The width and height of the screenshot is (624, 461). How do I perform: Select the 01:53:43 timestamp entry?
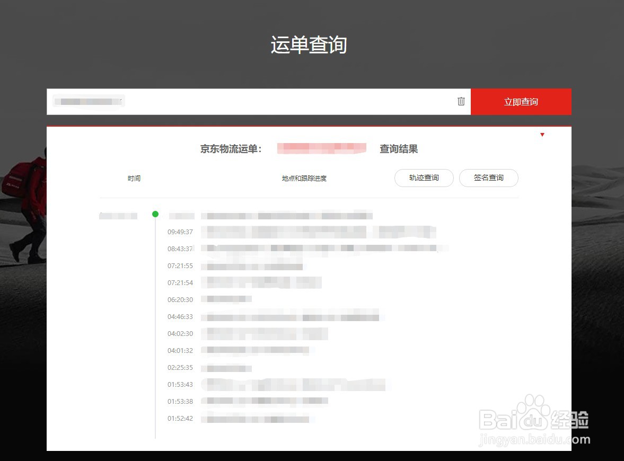click(x=180, y=385)
